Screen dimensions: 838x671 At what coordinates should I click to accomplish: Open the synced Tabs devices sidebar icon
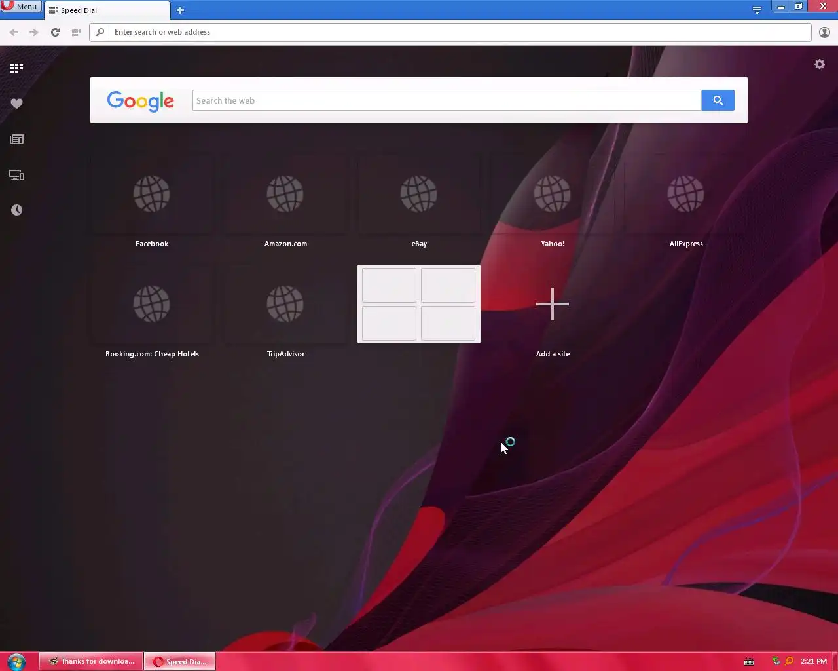pos(16,175)
